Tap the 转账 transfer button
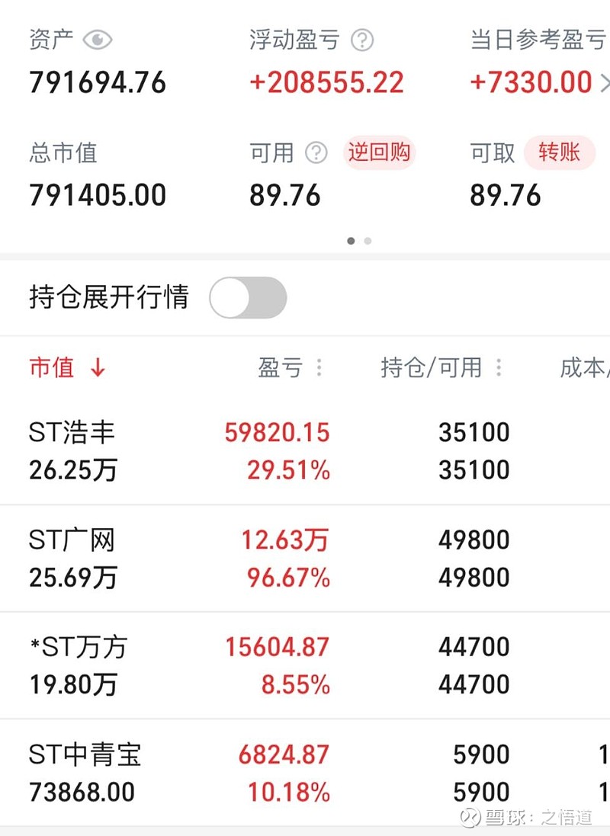This screenshot has width=610, height=836. [559, 152]
